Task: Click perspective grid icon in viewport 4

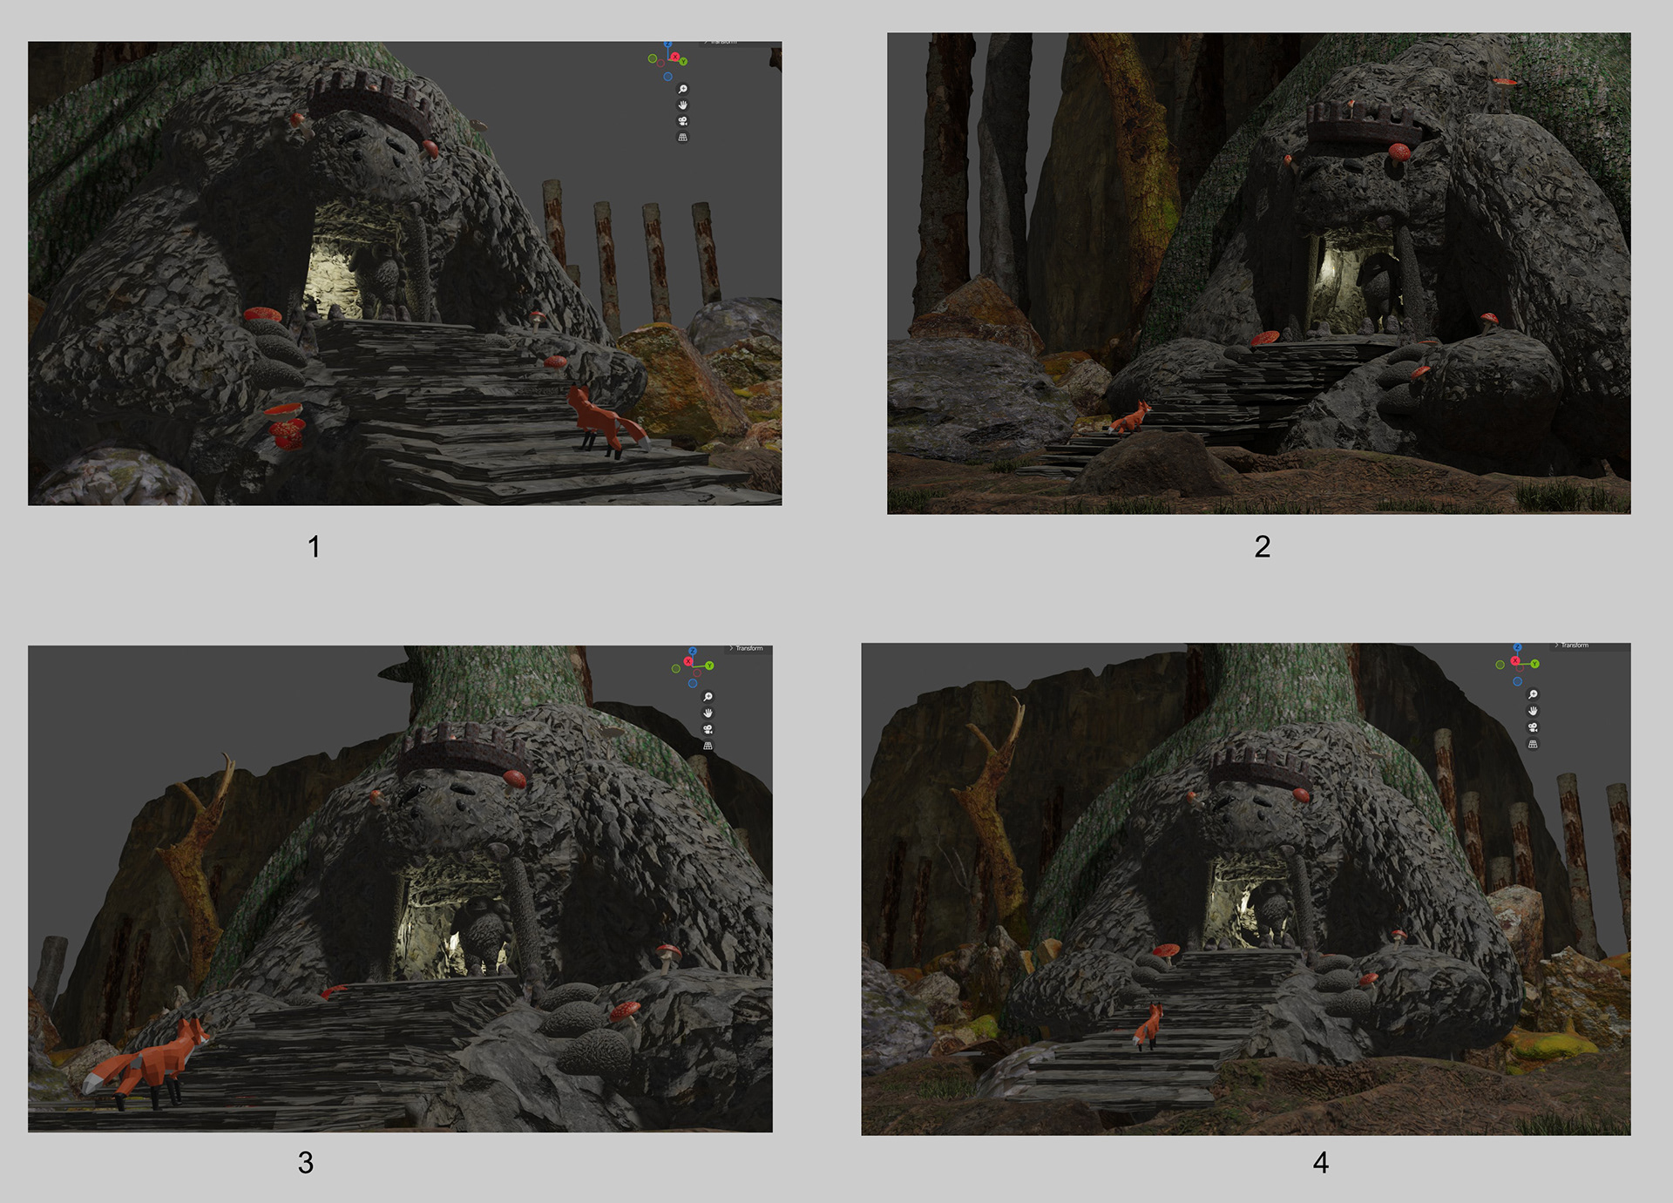Action: click(x=1533, y=744)
